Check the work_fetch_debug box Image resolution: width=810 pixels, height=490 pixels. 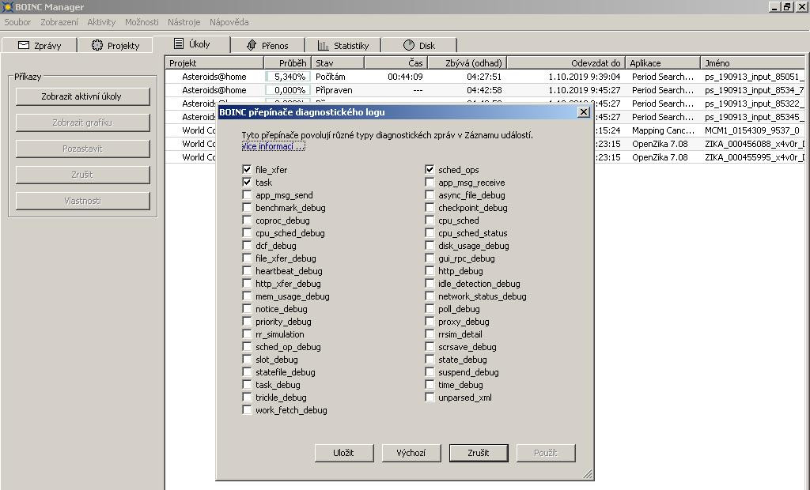[247, 410]
